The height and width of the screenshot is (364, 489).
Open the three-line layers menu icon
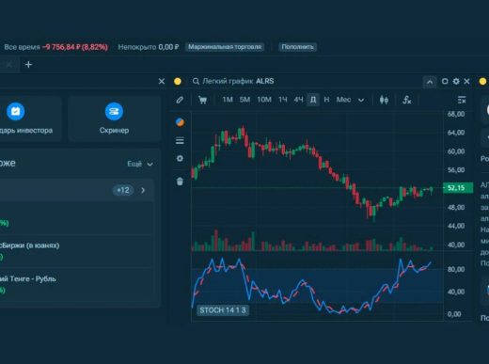tap(180, 140)
